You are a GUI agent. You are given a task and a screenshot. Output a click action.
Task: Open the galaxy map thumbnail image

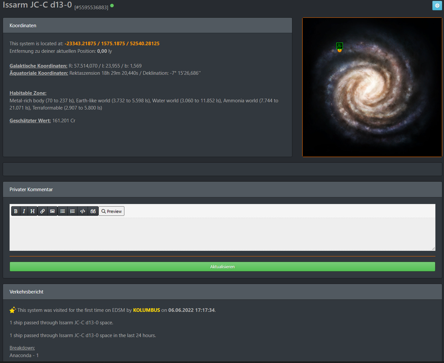pyautogui.click(x=372, y=87)
